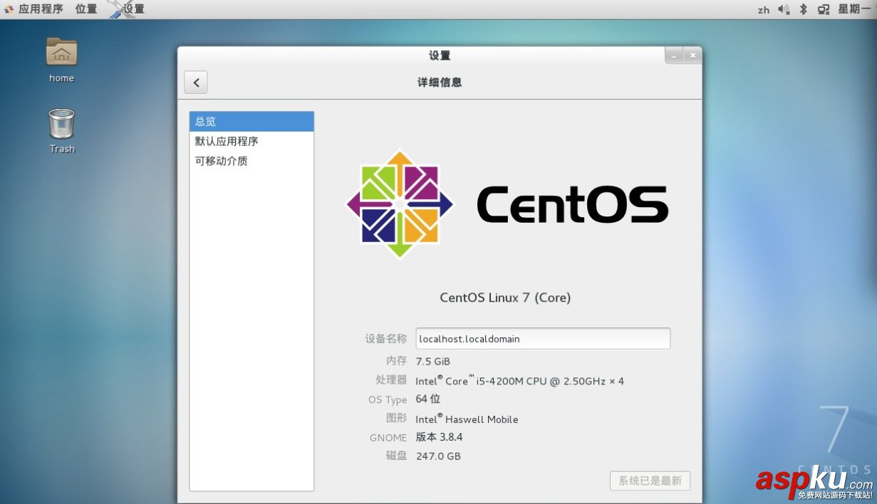Click the 7.5 GiB memory value
The width and height of the screenshot is (877, 504).
click(433, 362)
